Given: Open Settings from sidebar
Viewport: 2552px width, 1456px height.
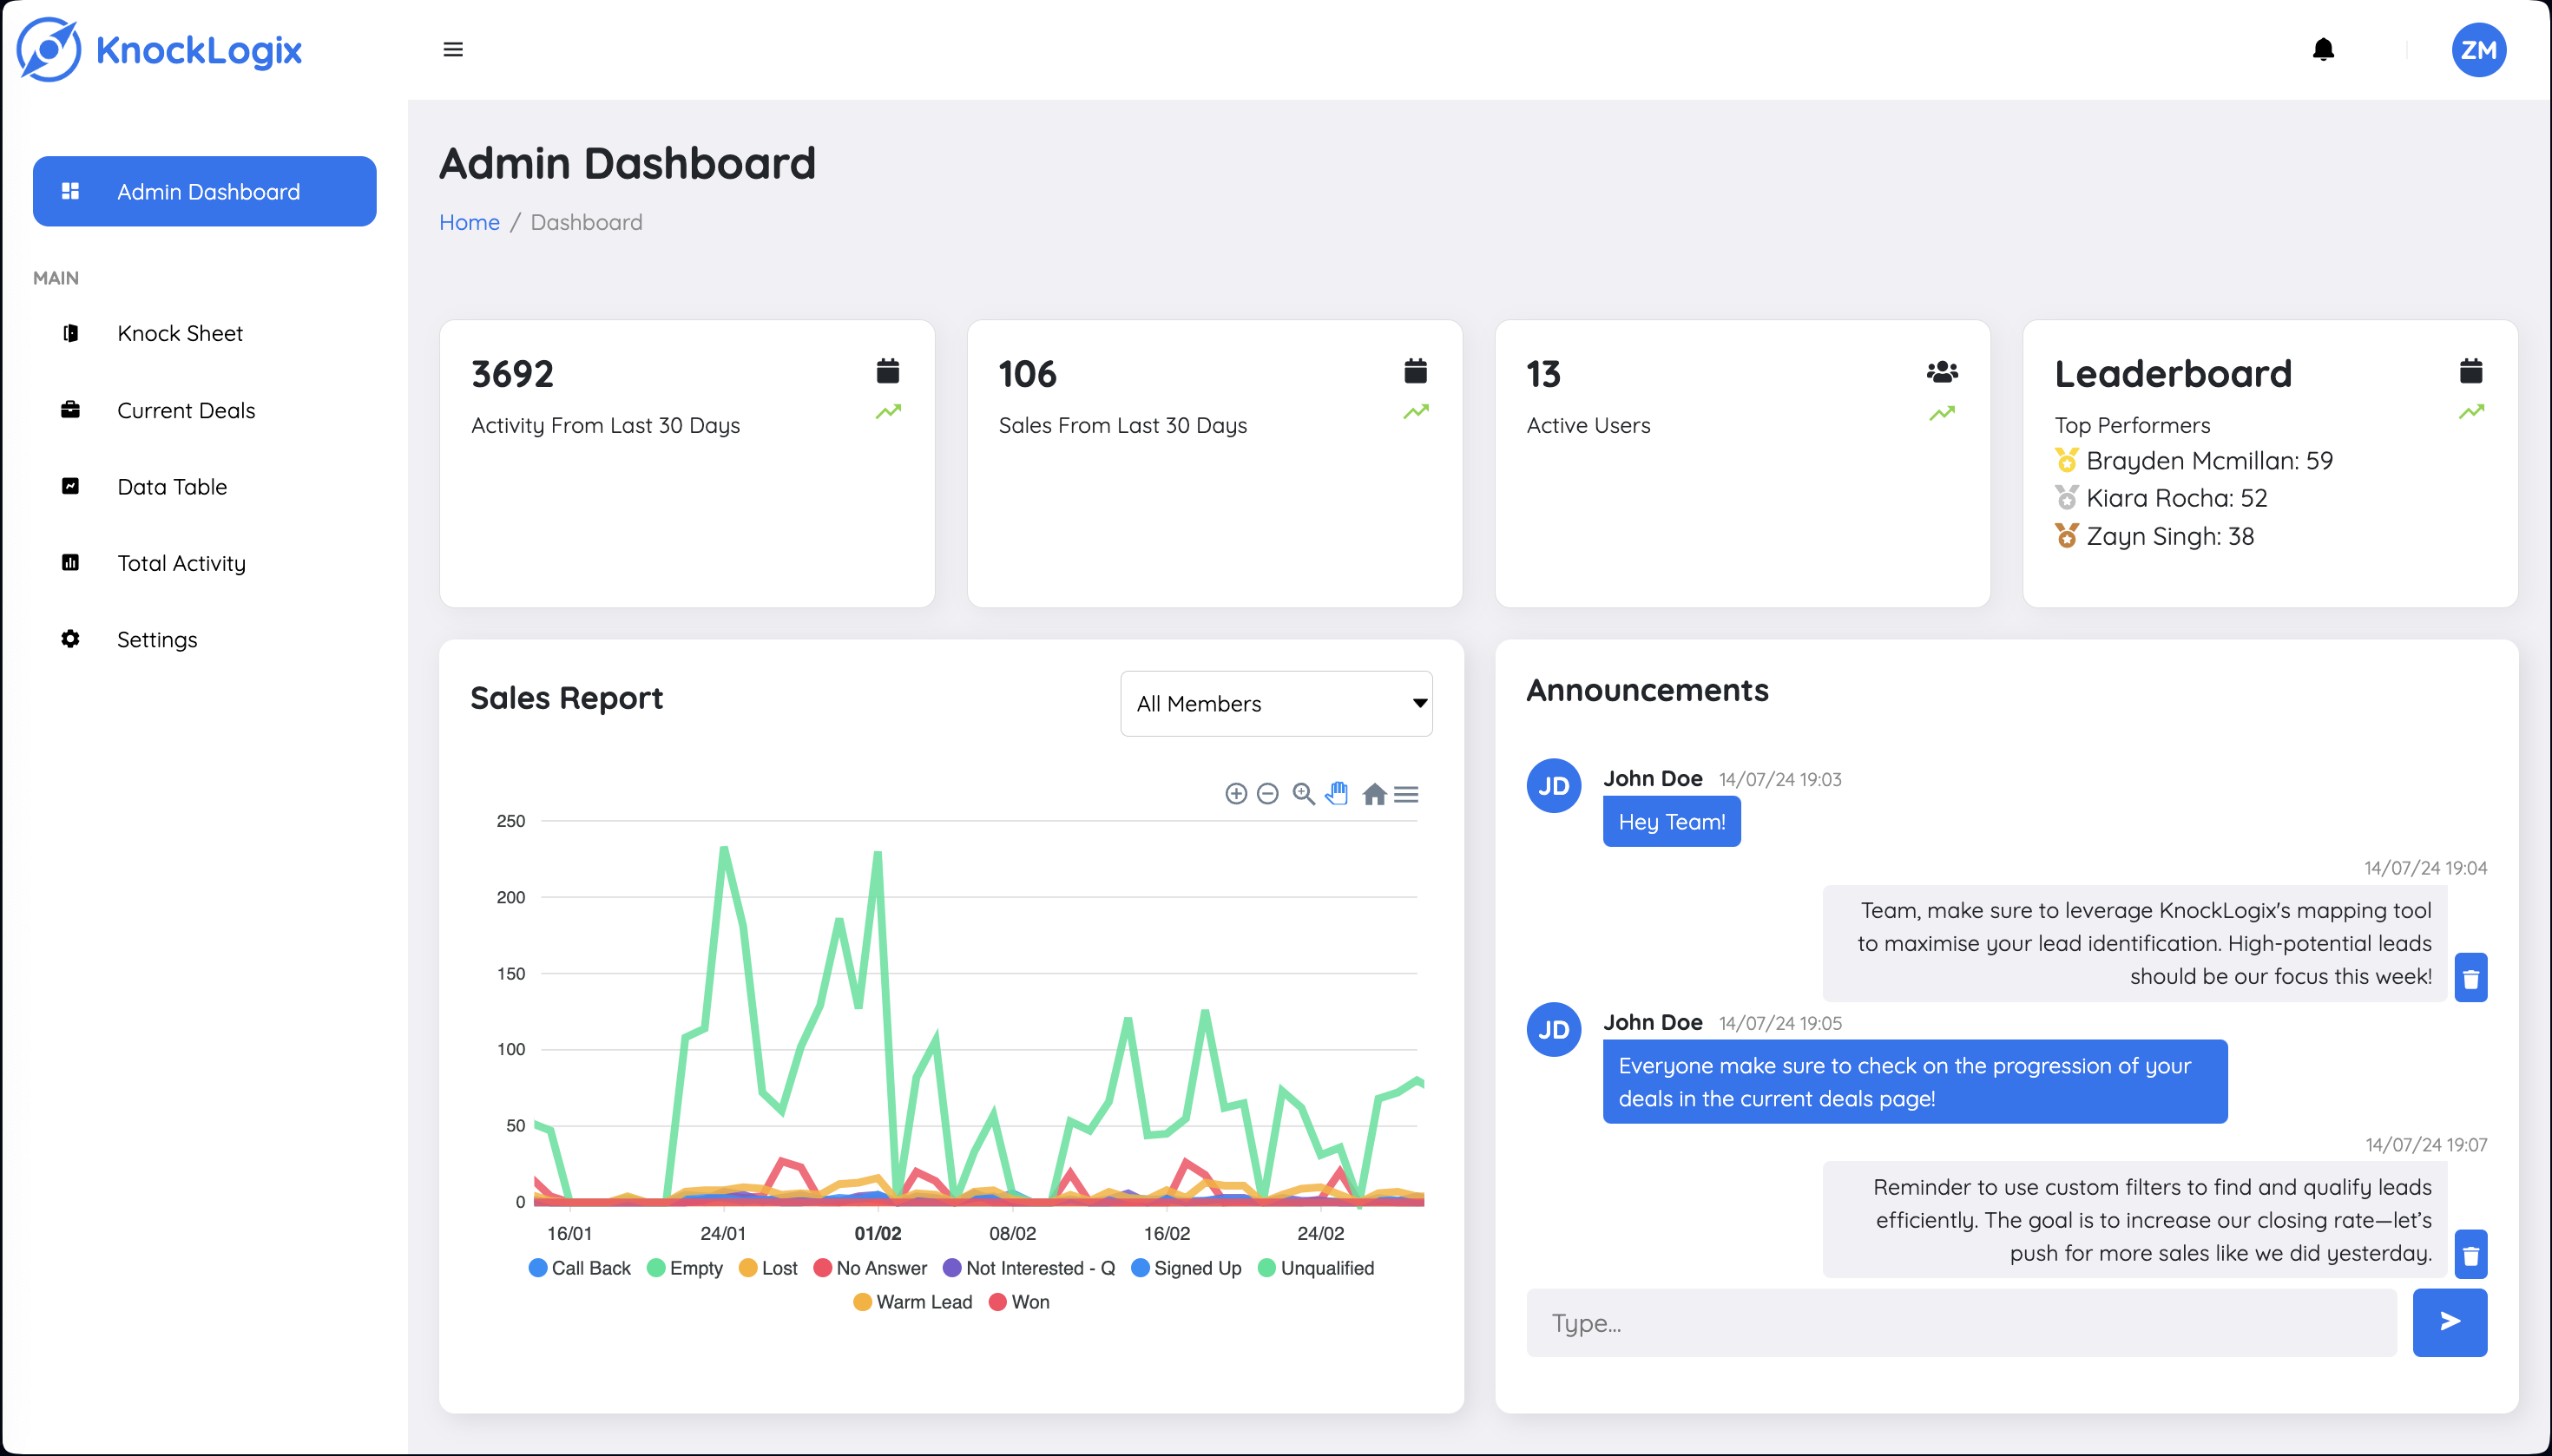Looking at the screenshot, I should [x=157, y=639].
